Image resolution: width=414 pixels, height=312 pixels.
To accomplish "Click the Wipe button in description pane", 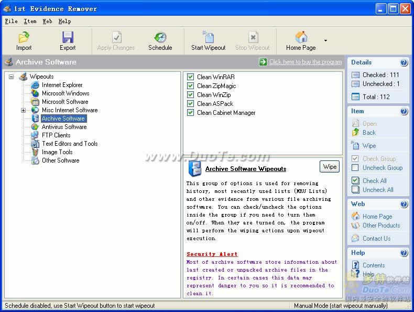I will point(330,167).
